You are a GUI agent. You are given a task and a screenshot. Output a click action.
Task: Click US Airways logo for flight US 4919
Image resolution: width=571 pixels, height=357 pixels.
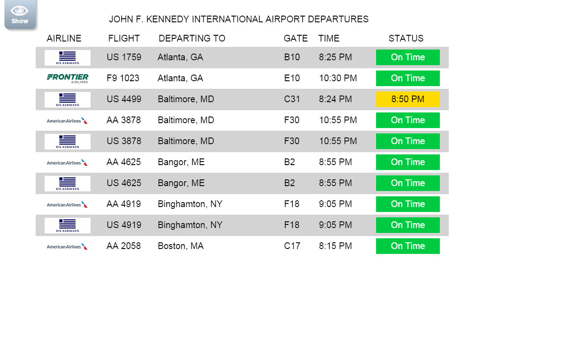pyautogui.click(x=67, y=225)
